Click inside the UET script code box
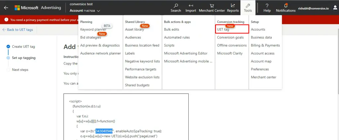Screen dimensions: 339x140 [x=126, y=117]
